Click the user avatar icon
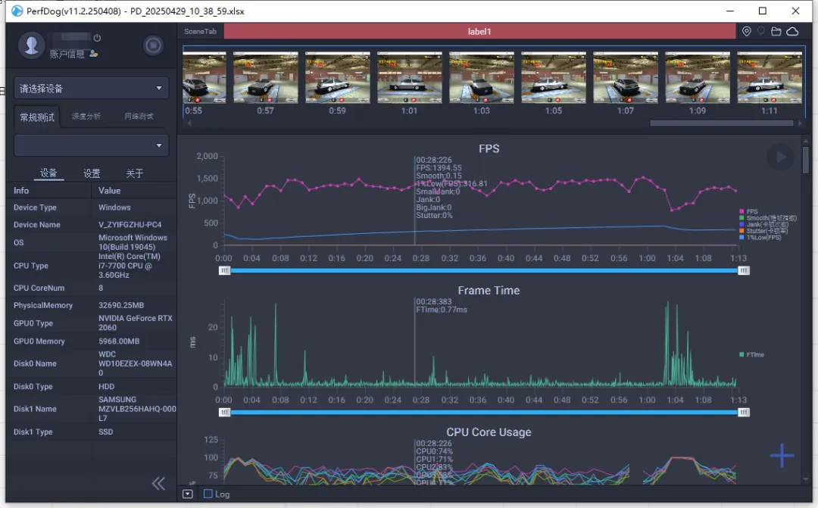 [x=31, y=45]
